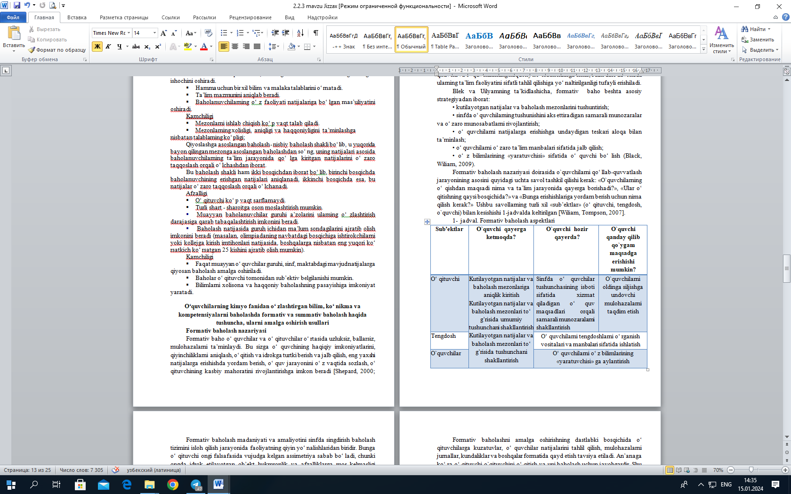Click the table move handle icon
The image size is (791, 494).
tap(427, 222)
